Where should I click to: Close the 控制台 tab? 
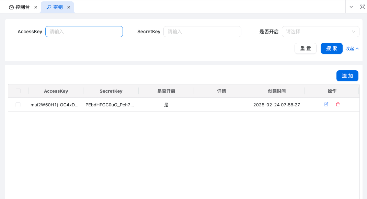tap(36, 7)
